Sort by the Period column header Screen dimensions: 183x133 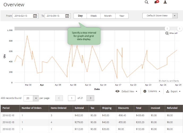(x=10, y=108)
